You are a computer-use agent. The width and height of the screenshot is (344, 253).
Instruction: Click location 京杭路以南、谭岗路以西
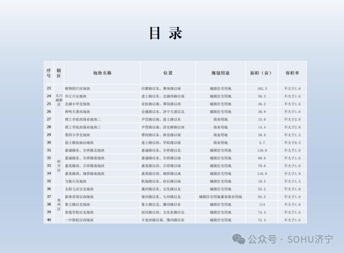(161, 104)
